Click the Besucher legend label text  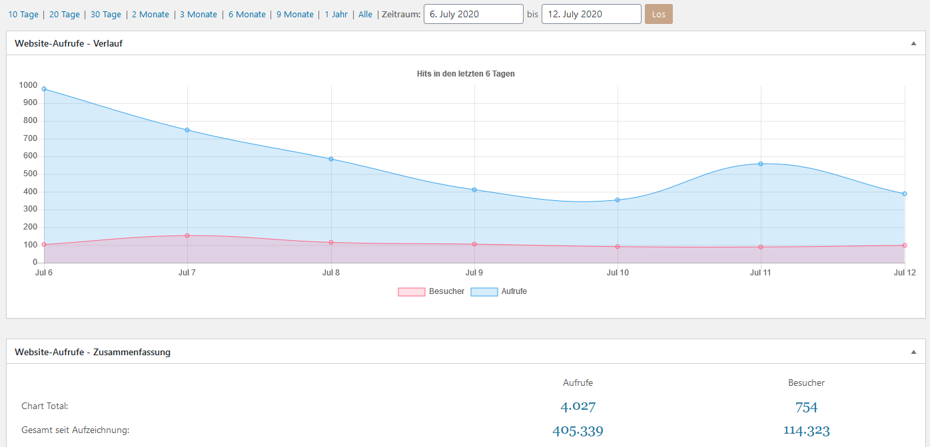pos(447,291)
